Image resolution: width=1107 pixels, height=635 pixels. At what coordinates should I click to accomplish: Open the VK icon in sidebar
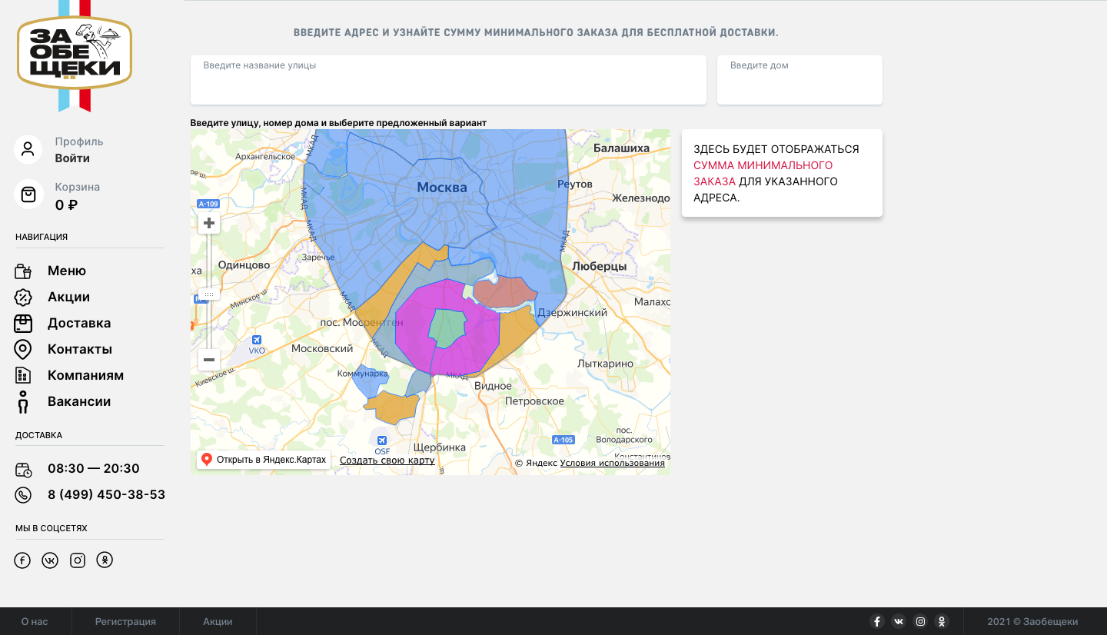point(50,560)
